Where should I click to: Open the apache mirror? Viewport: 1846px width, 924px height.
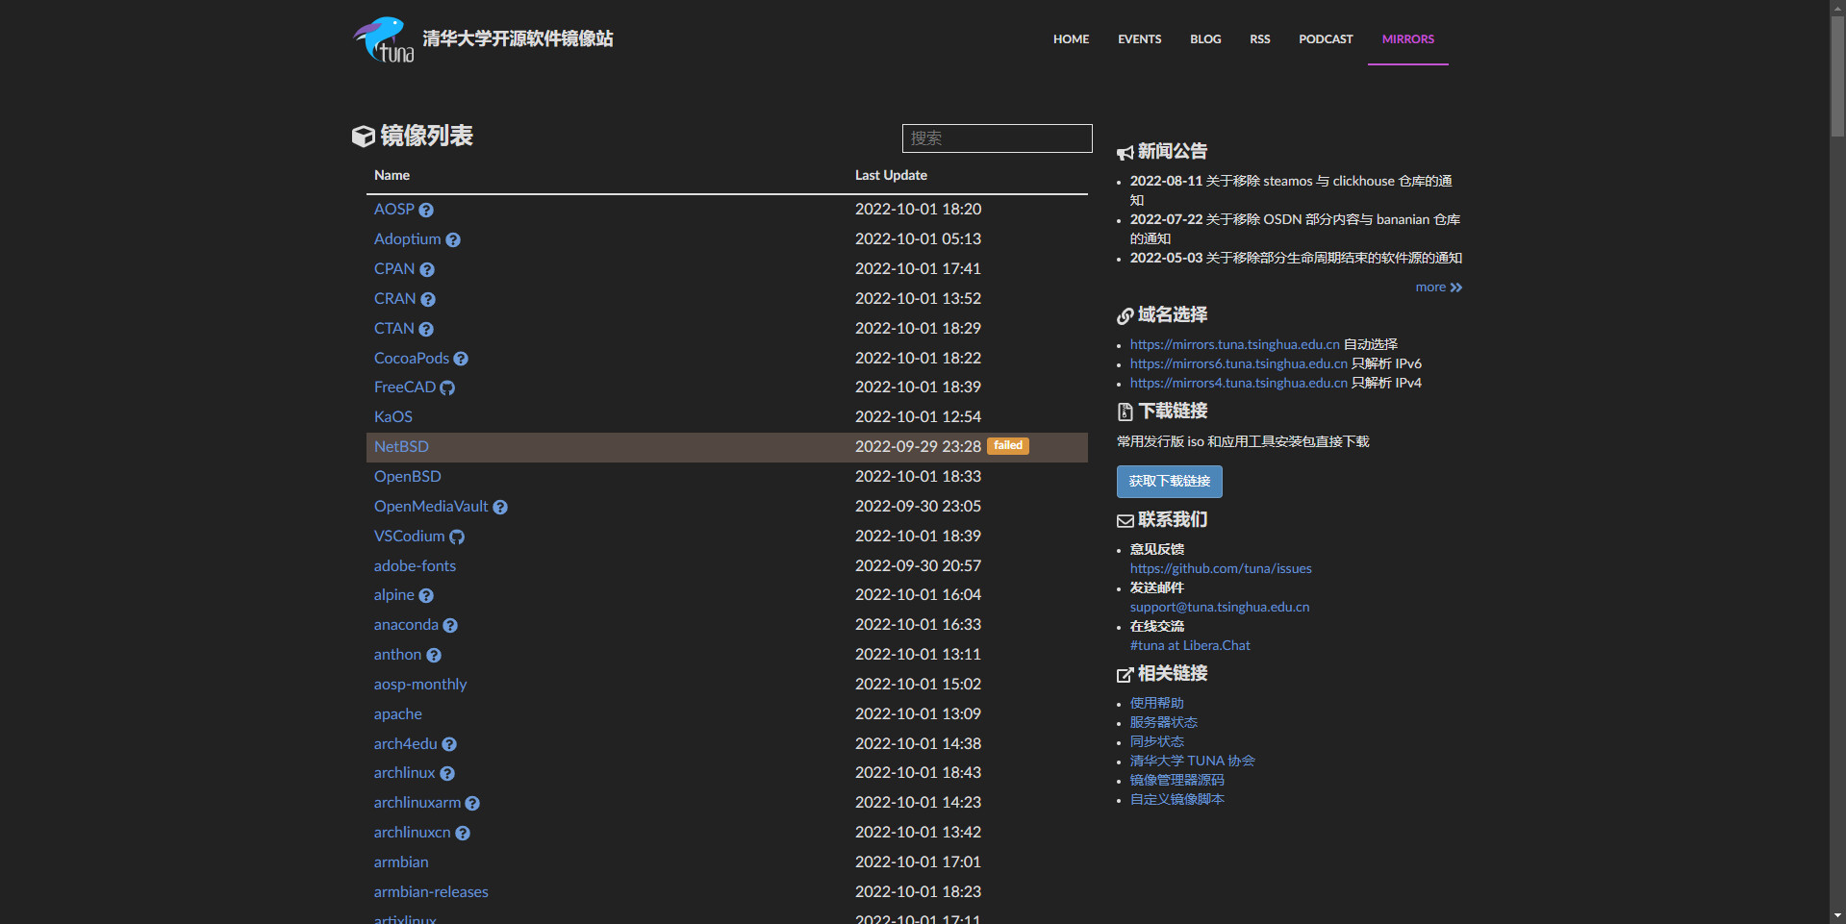tap(398, 714)
